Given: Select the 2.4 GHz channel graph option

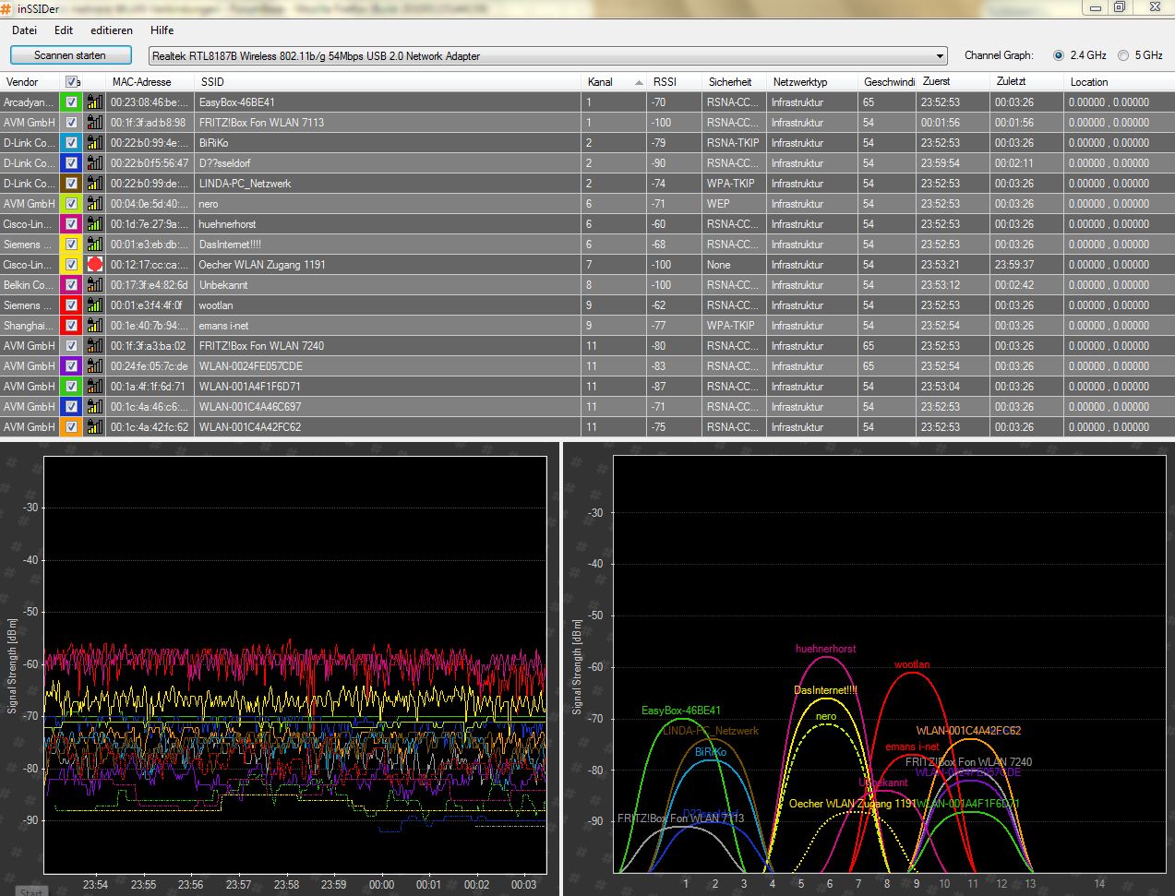Looking at the screenshot, I should [x=1059, y=55].
